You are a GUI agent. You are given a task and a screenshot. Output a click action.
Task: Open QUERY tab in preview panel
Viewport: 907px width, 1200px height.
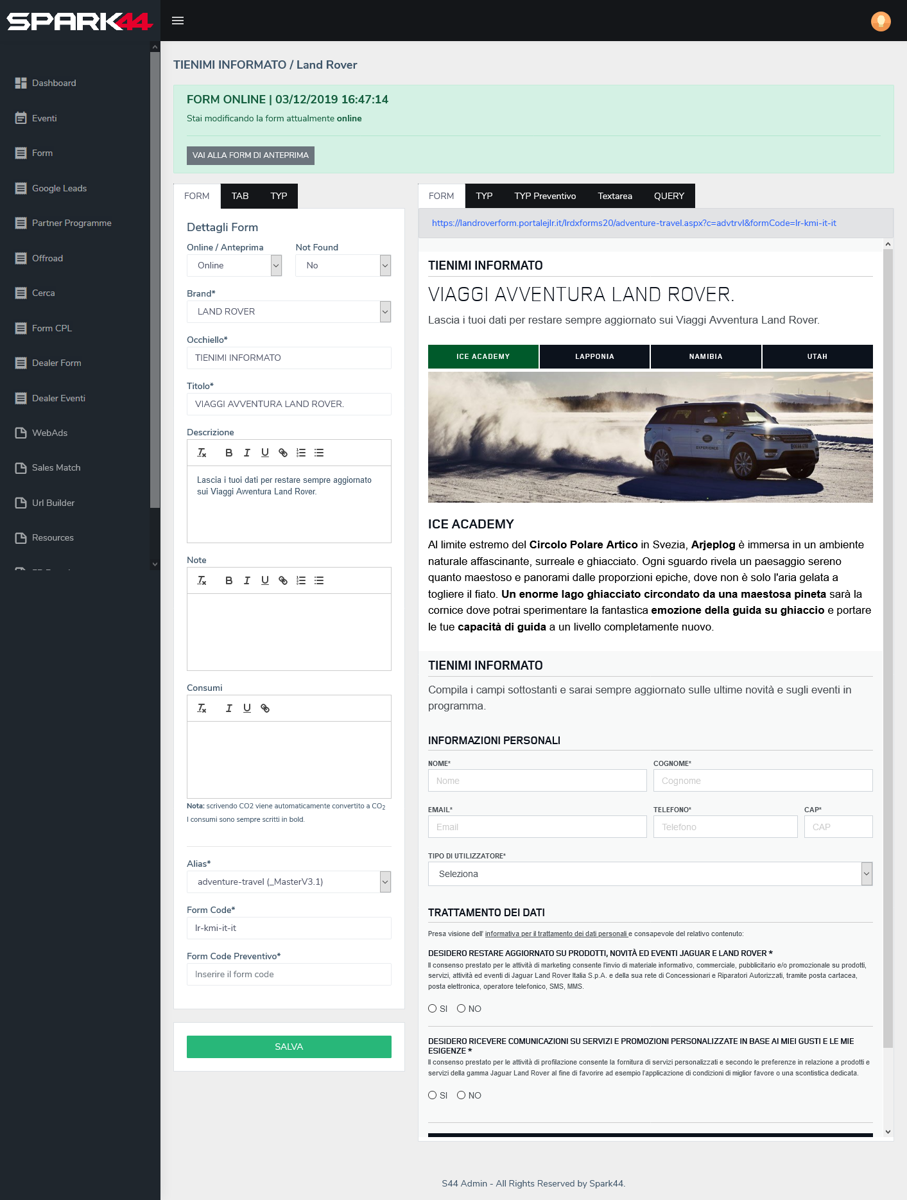(x=669, y=196)
